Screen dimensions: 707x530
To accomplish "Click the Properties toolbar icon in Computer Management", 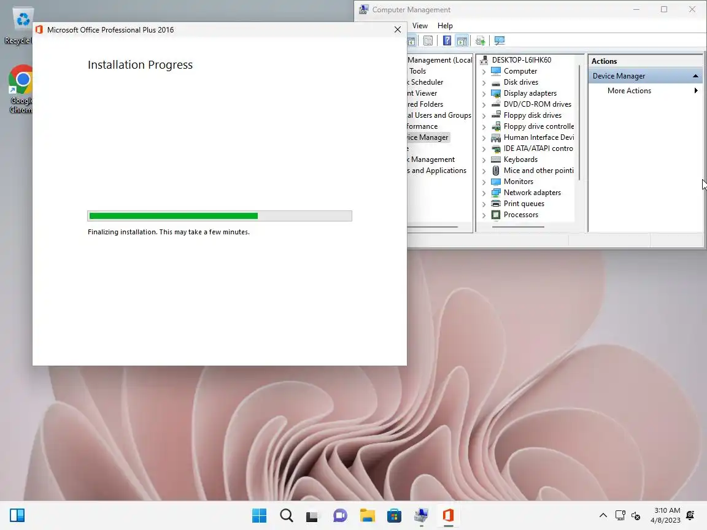I will point(428,40).
